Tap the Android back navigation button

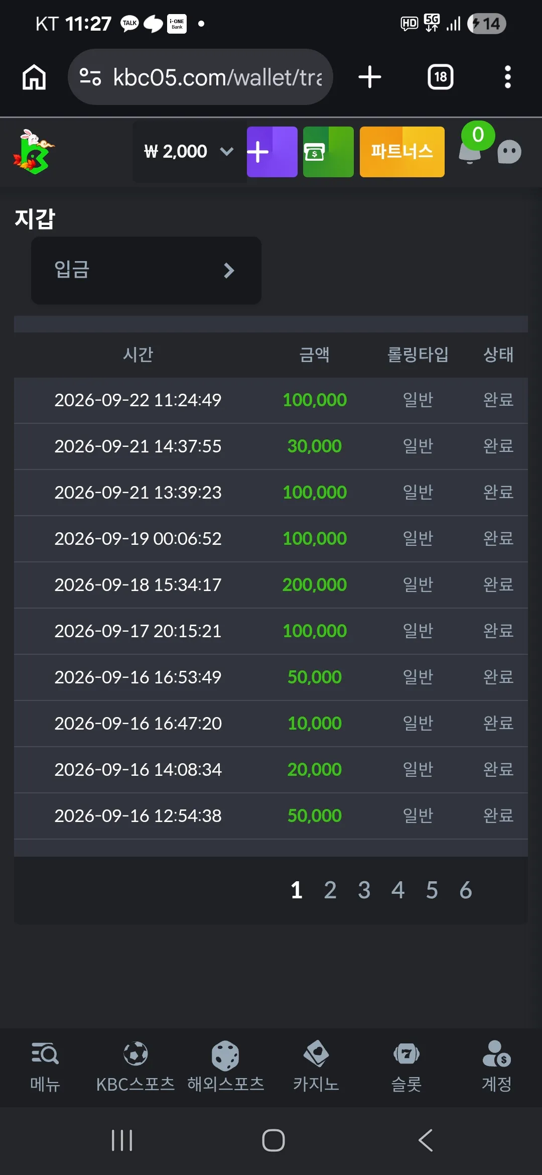pyautogui.click(x=426, y=1140)
